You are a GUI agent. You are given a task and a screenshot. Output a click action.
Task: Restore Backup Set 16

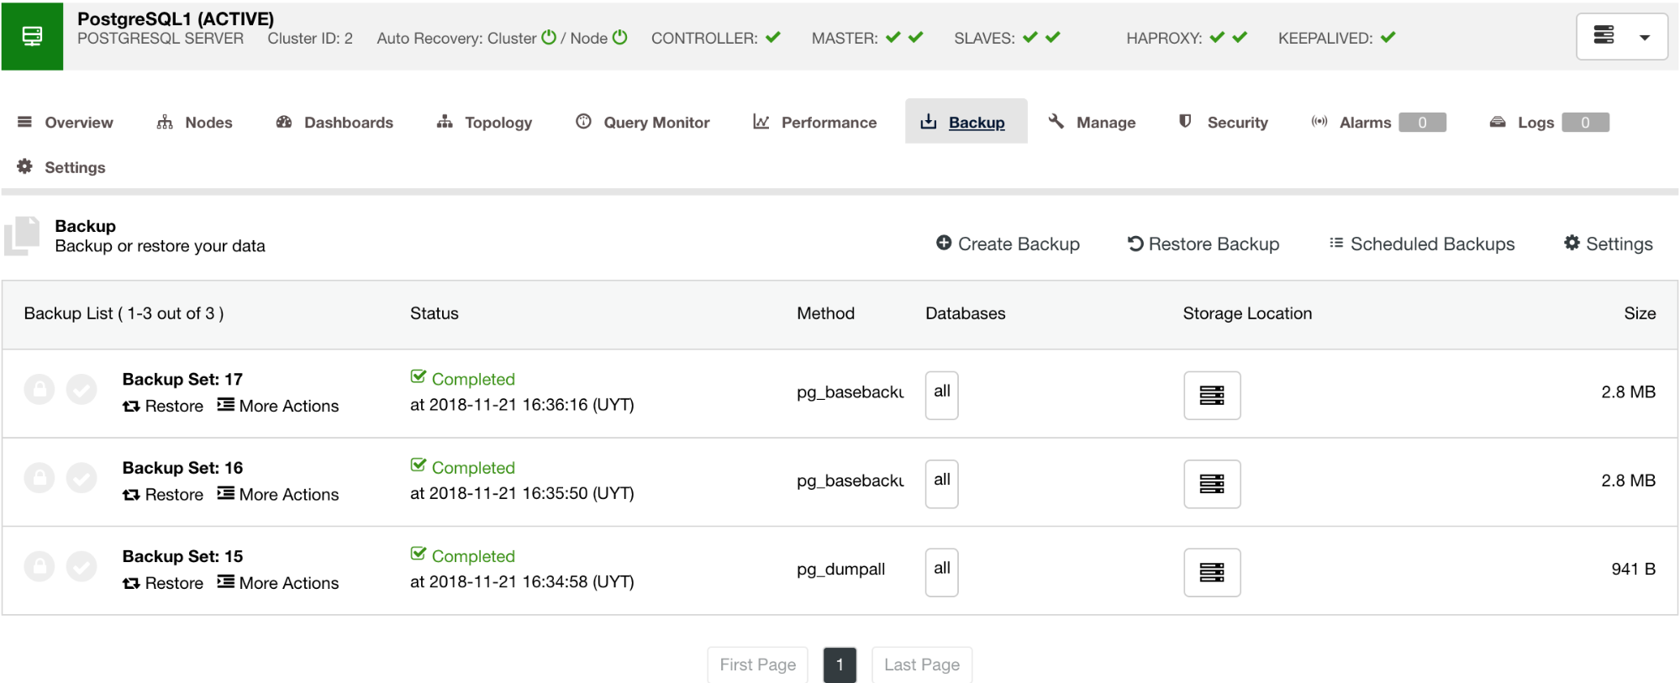163,495
